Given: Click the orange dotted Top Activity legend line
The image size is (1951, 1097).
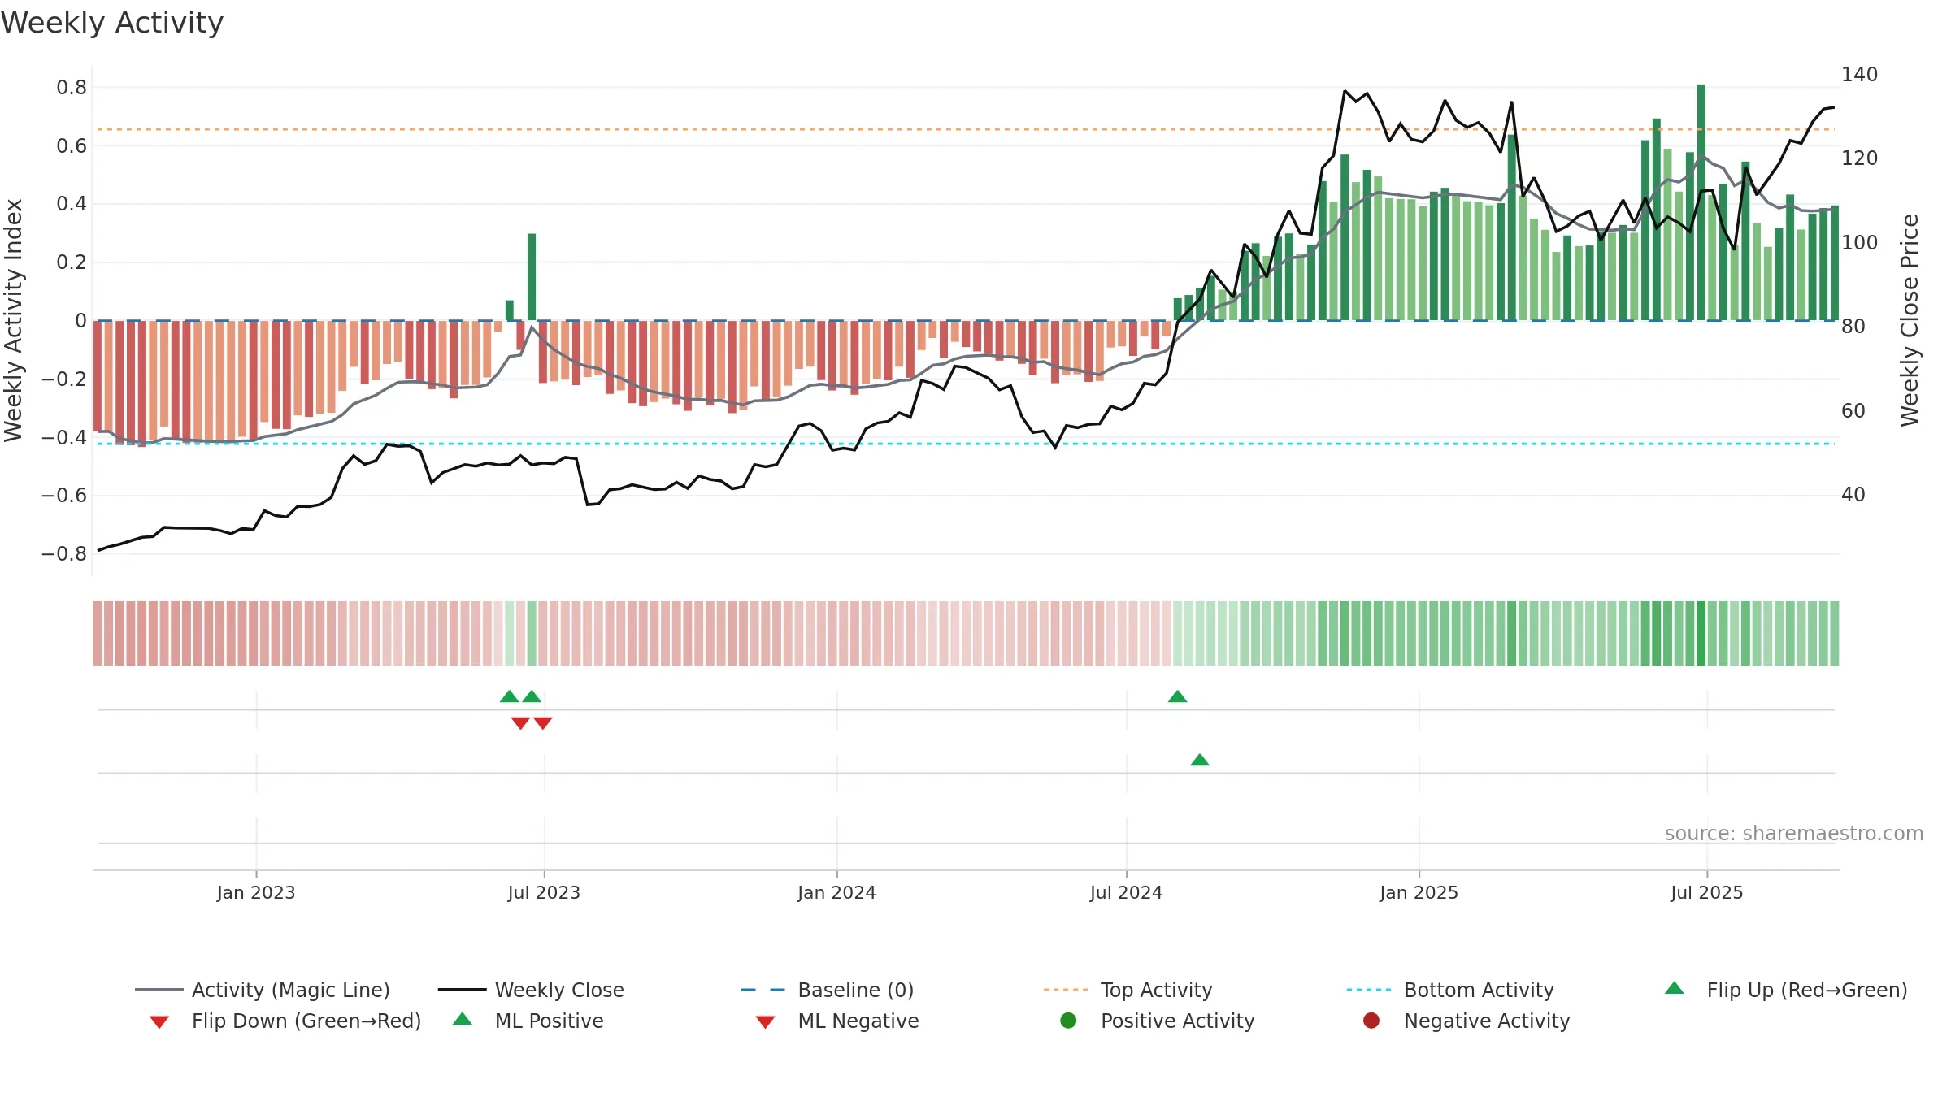Looking at the screenshot, I should click(1066, 990).
